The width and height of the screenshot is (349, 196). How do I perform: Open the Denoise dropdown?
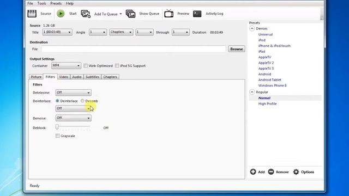click(x=73, y=118)
